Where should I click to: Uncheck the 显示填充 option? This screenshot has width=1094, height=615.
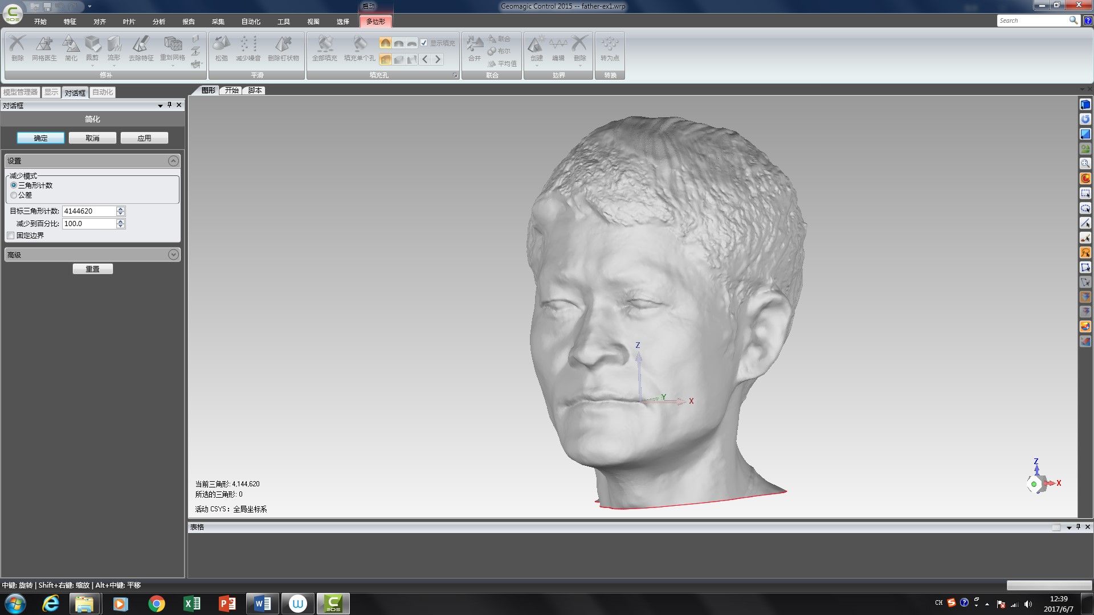point(424,42)
